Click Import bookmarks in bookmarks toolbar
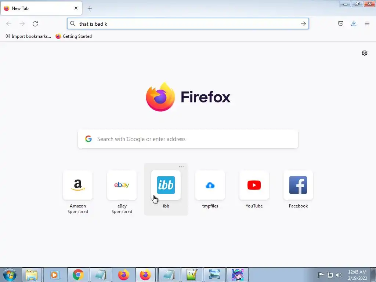This screenshot has width=376, height=282. click(28, 36)
